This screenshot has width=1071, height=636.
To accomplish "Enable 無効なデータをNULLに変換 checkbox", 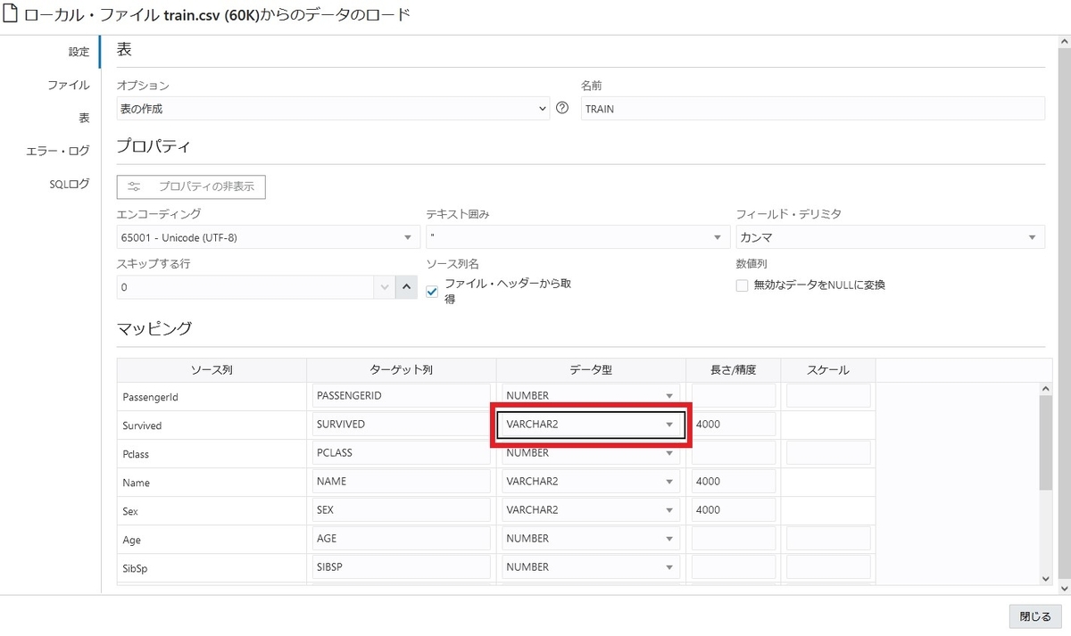I will pos(742,285).
